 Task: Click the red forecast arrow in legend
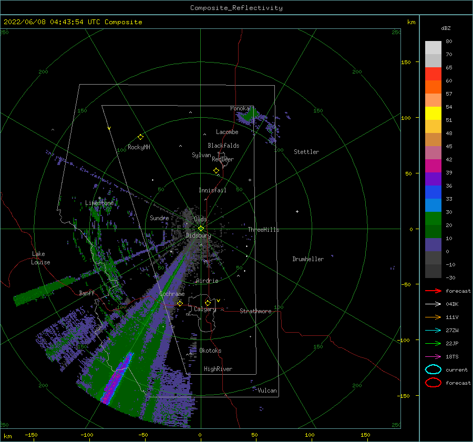(433, 291)
